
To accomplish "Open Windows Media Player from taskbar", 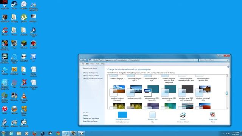I will pyautogui.click(x=27, y=133).
